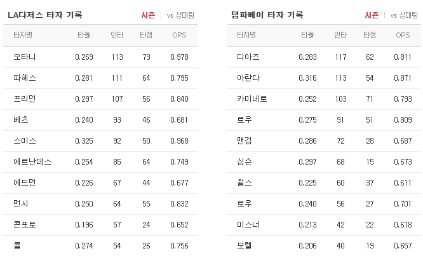Select the 디아즈 batter row
Screen dimensions: 423x258
[x=324, y=57]
